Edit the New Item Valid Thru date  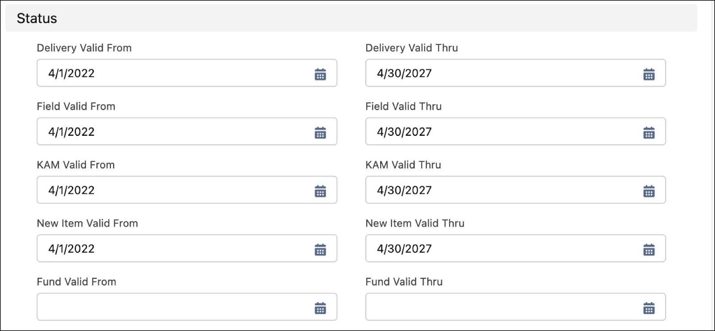point(503,249)
